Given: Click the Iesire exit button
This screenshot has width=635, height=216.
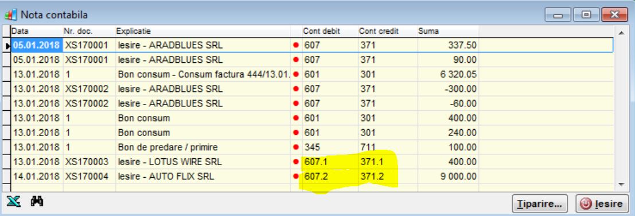Looking at the screenshot, I should coord(602,204).
